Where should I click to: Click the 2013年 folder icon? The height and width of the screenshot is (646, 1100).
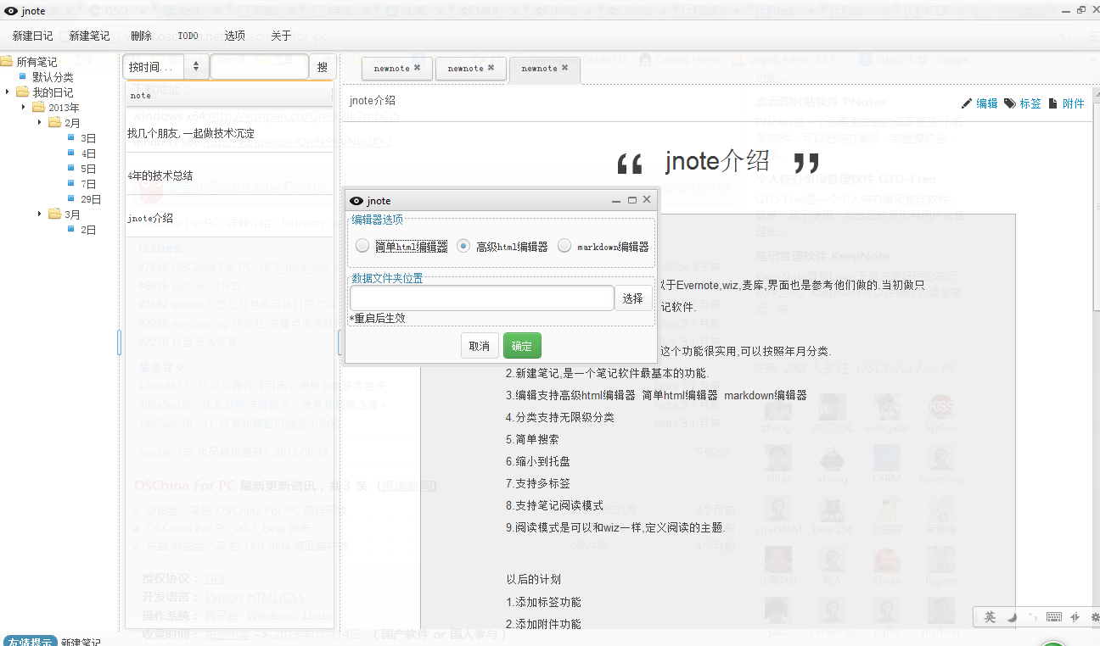click(x=39, y=108)
